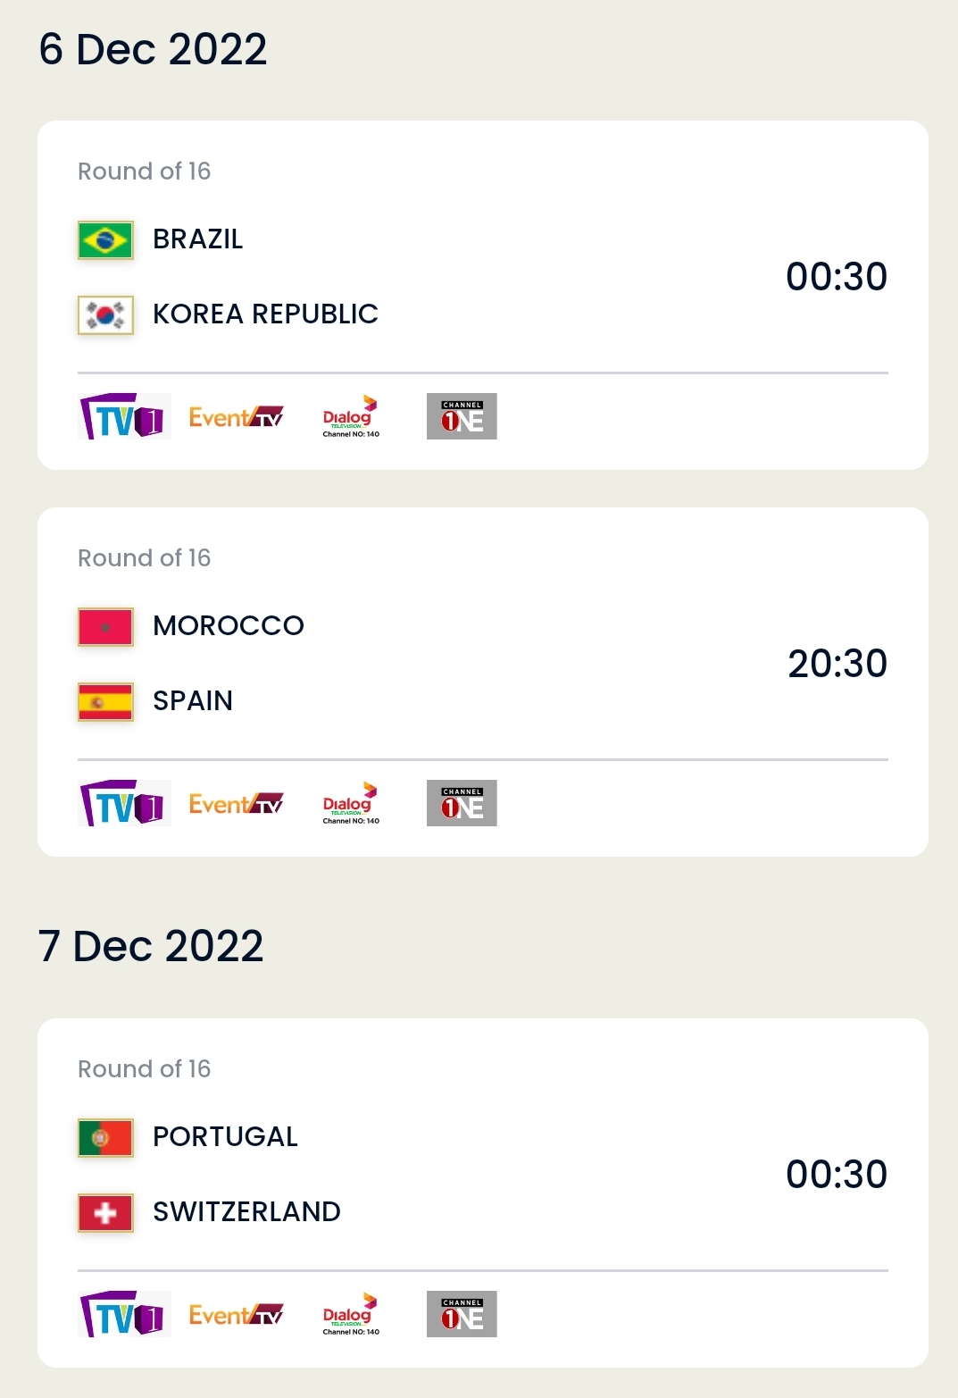Tap TV1 logo under Morocco vs Spain
The image size is (958, 1398).
pos(124,803)
